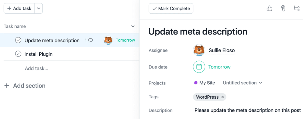Click the subtask icon in top toolbar
This screenshot has width=303, height=119.
pyautogui.click(x=297, y=9)
